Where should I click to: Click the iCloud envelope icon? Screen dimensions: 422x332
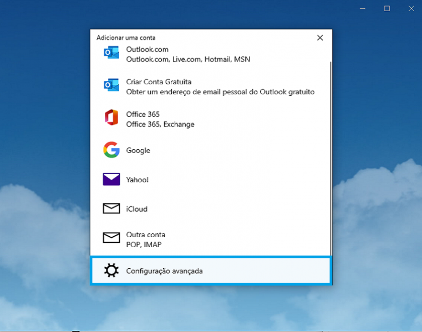pyautogui.click(x=111, y=208)
